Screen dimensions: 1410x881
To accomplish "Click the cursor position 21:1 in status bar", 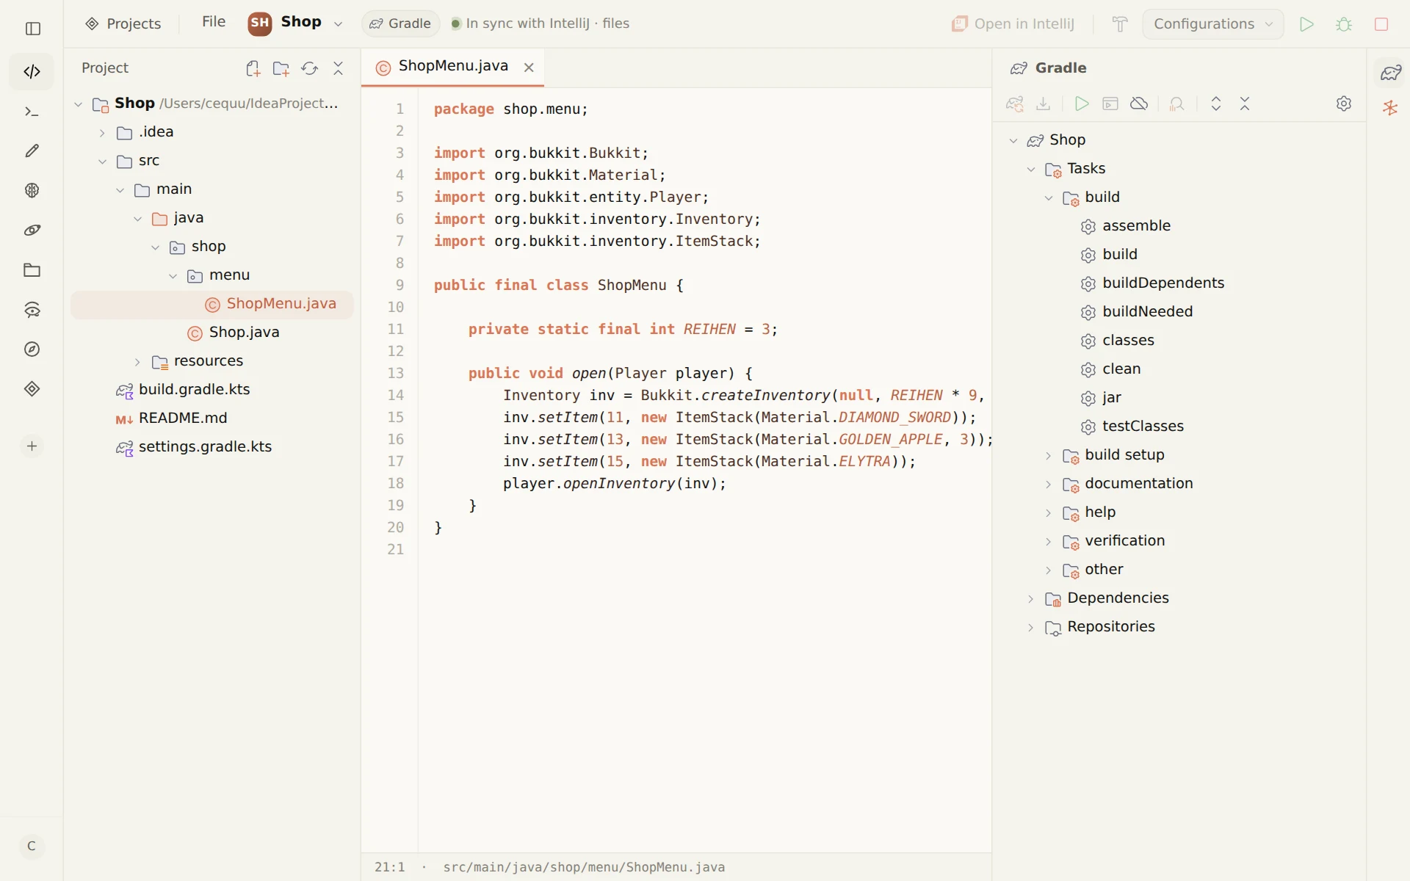I will click(390, 867).
